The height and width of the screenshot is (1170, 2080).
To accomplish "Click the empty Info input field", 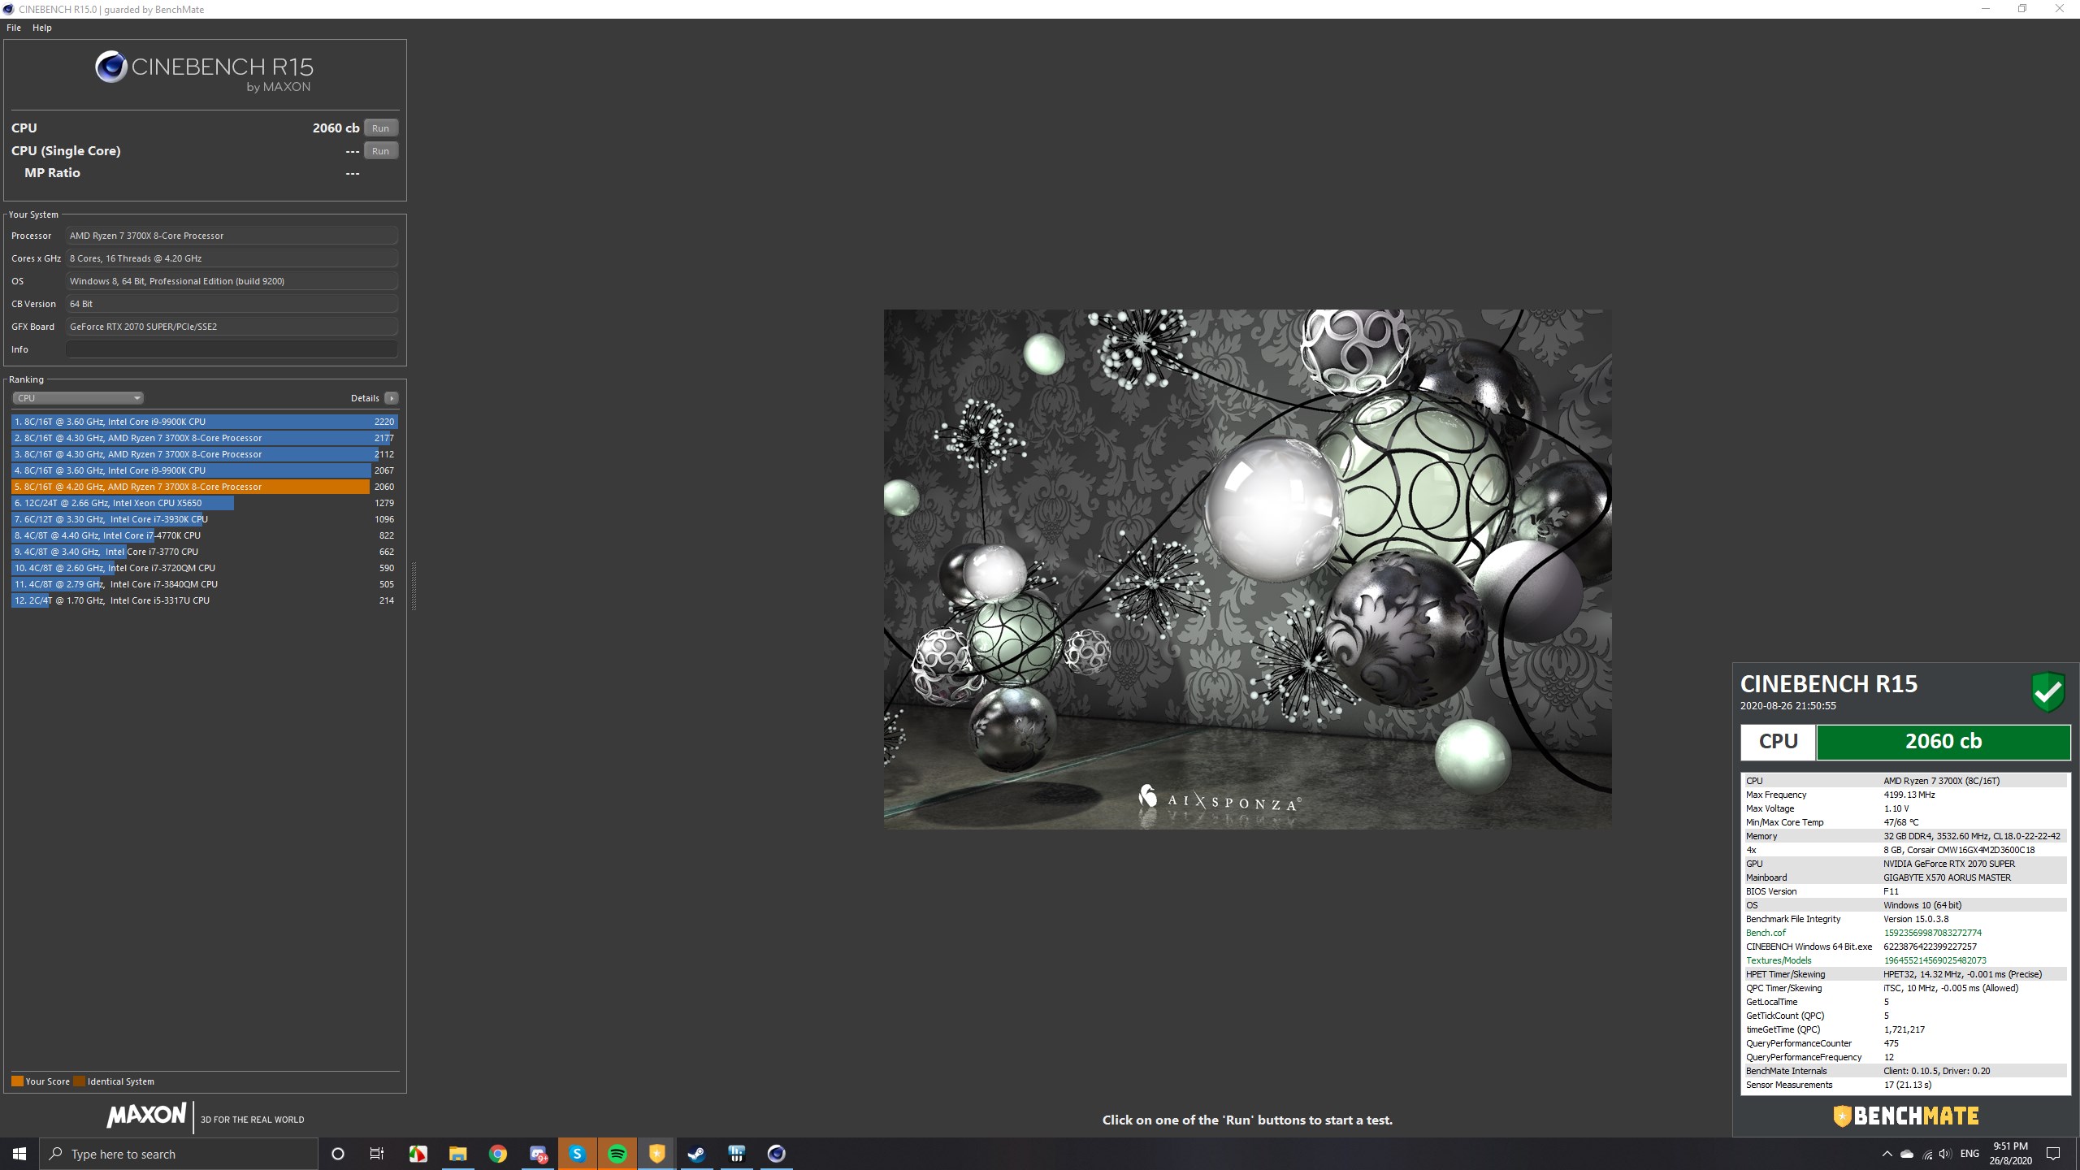I will [x=232, y=349].
